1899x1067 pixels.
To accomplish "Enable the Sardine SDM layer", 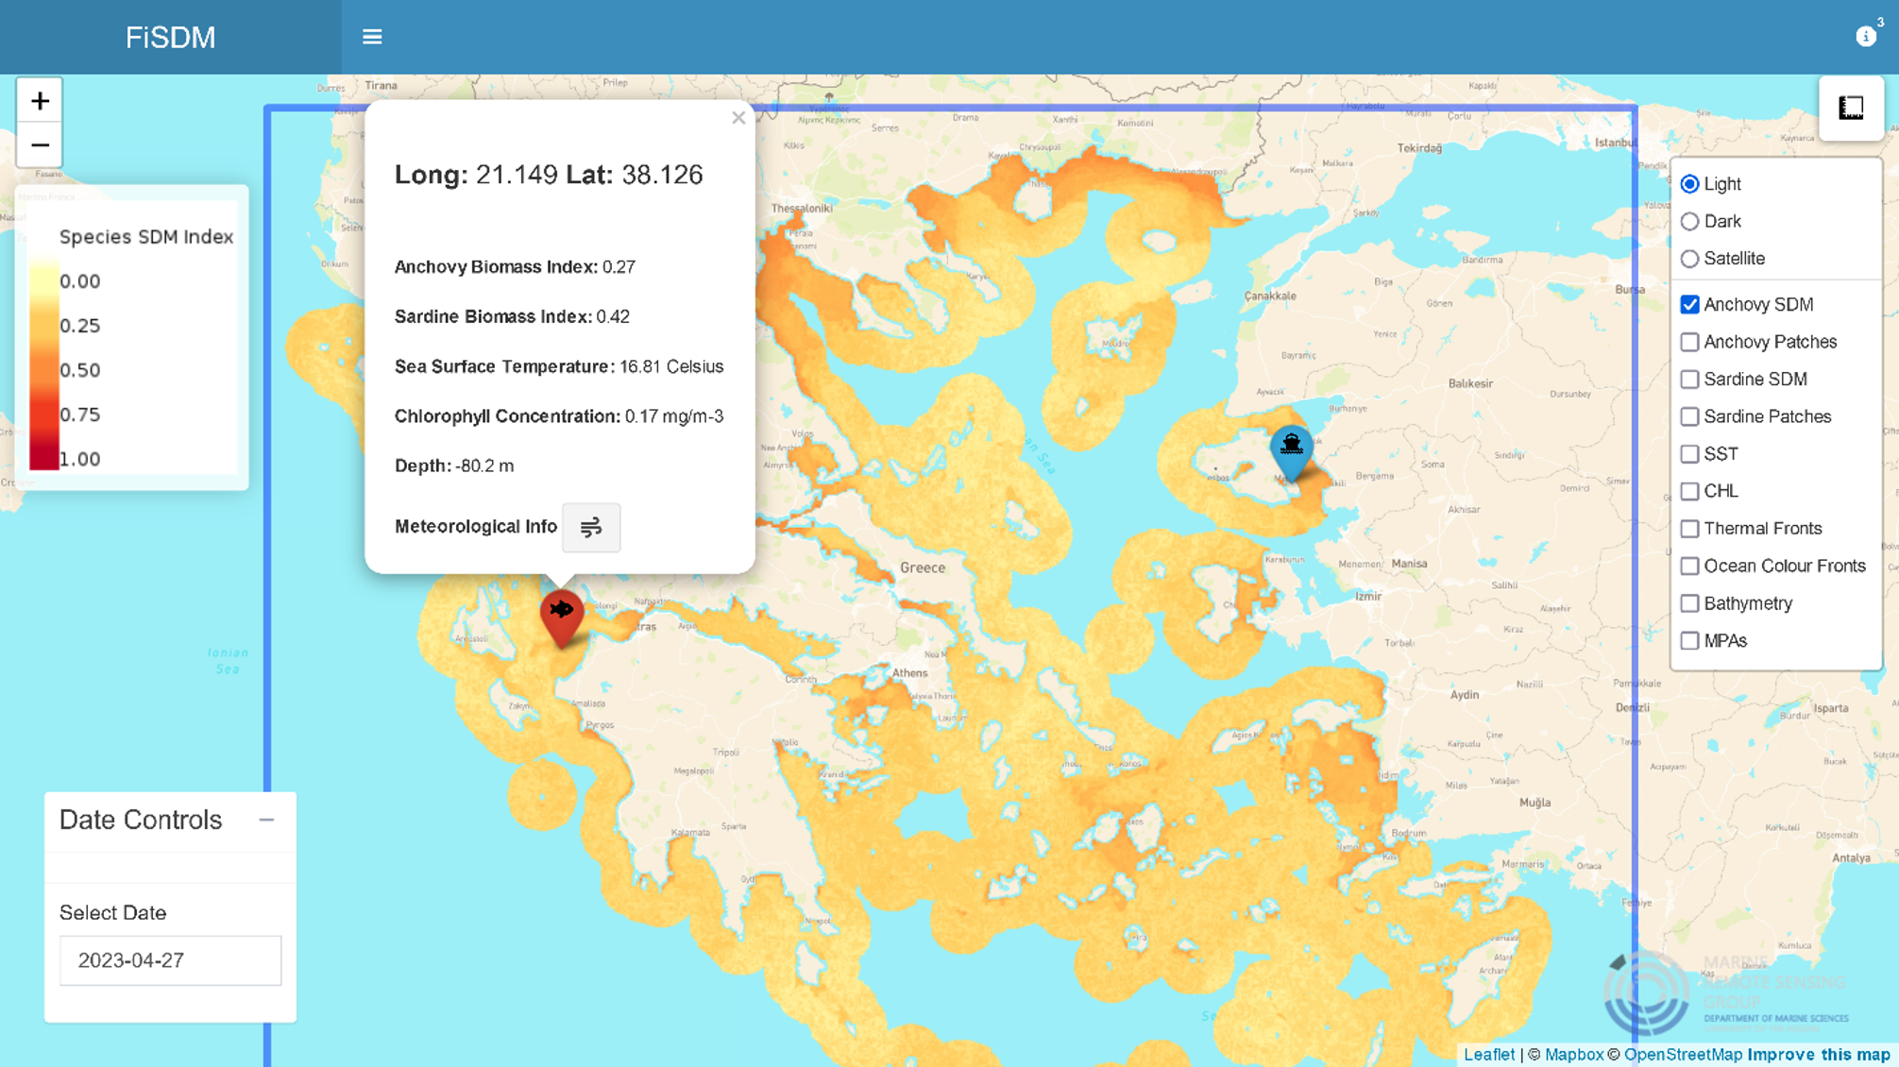I will coord(1689,380).
